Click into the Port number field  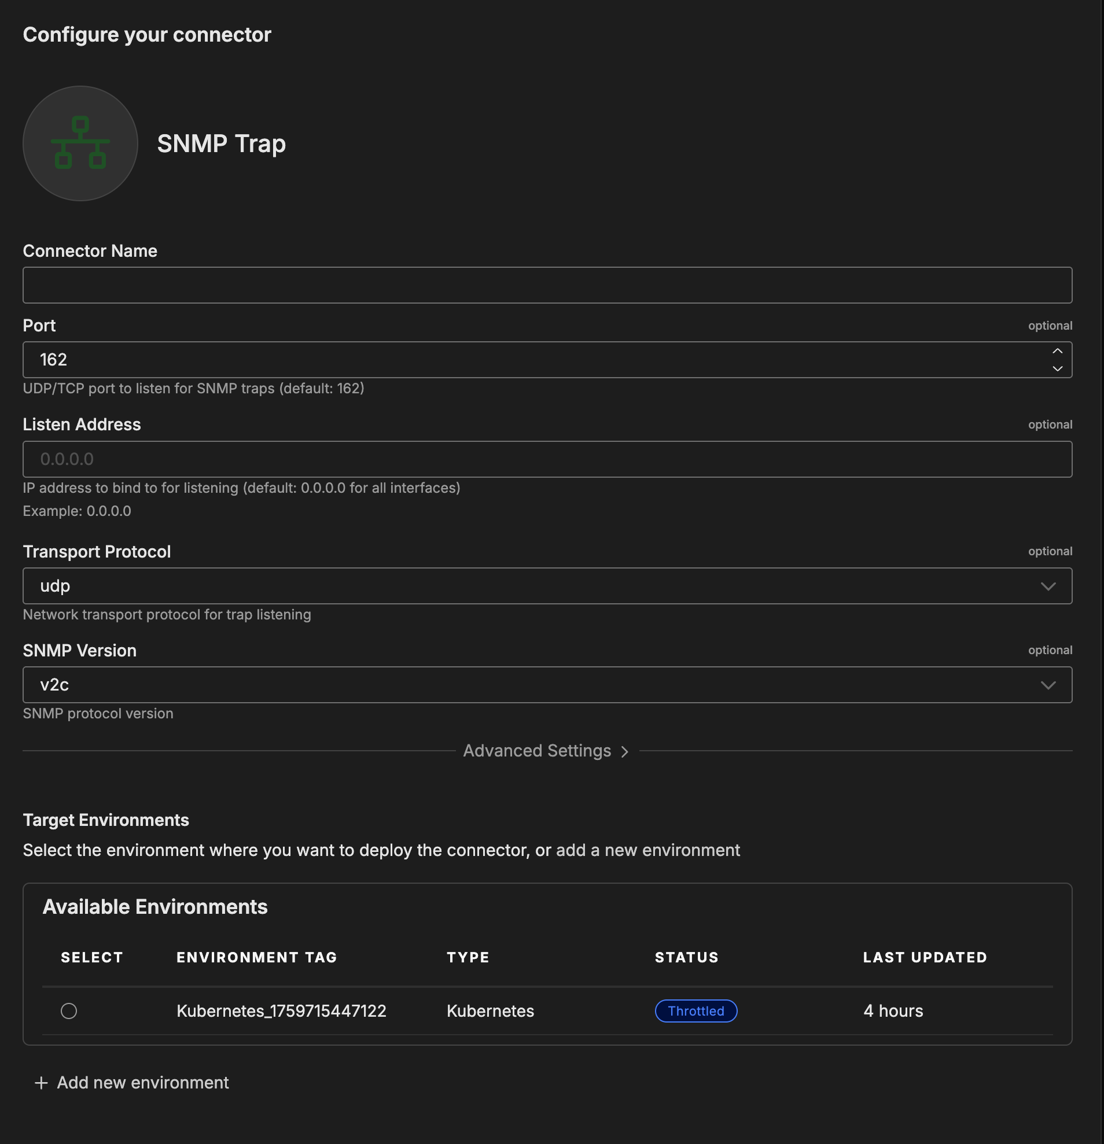click(525, 360)
